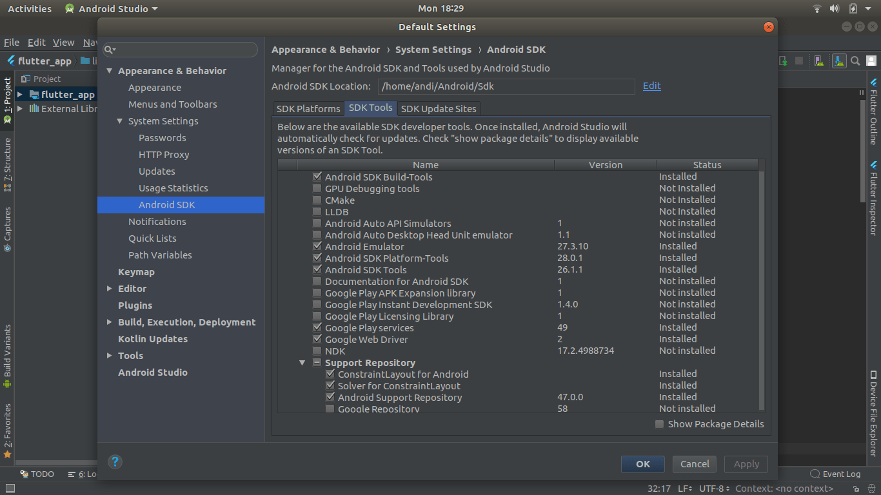
Task: Expand External Libraries tree arrow
Action: pos(20,109)
